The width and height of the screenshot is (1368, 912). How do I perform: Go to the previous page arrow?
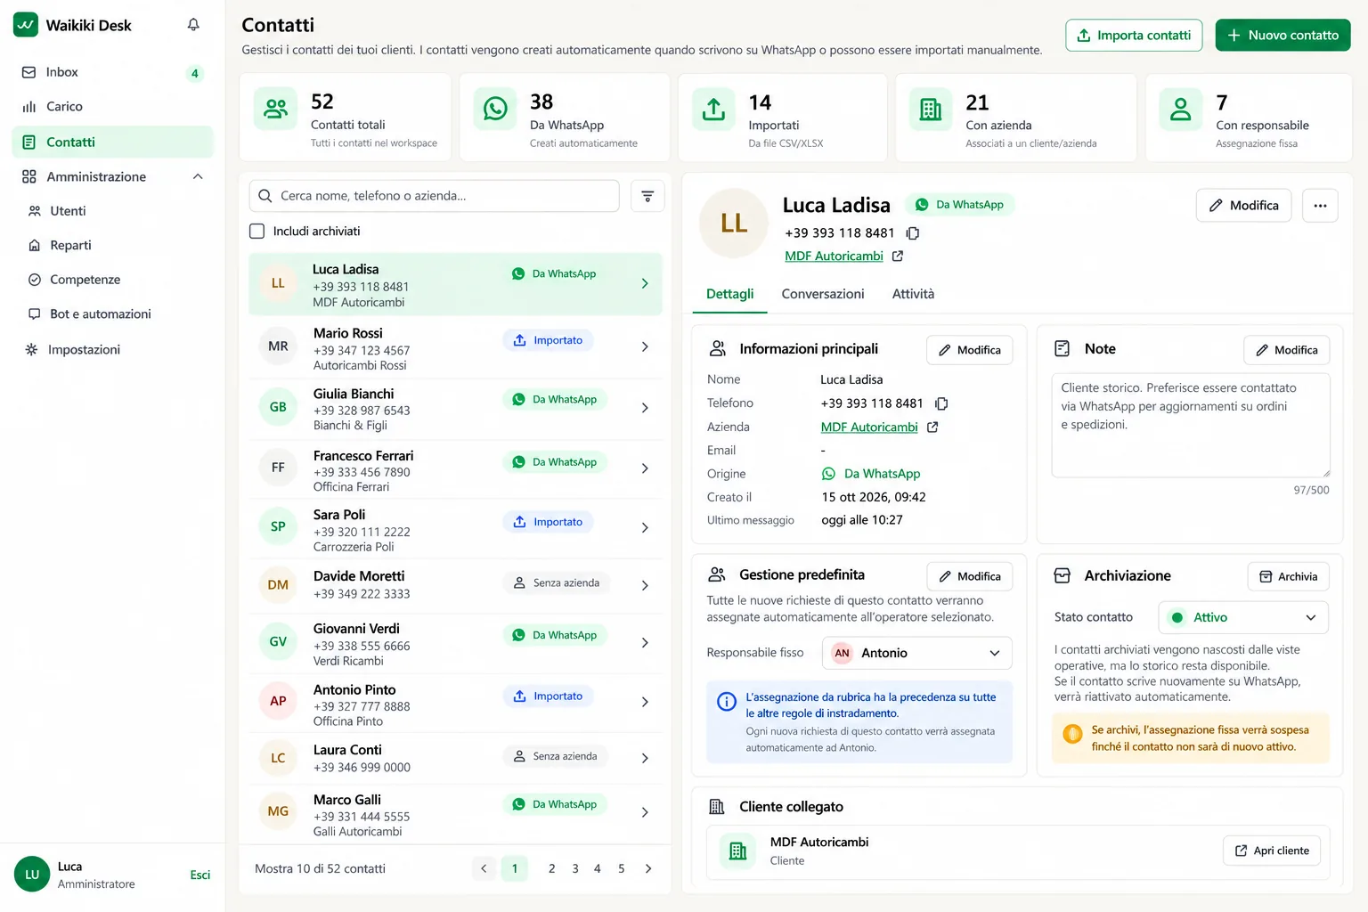coord(484,868)
